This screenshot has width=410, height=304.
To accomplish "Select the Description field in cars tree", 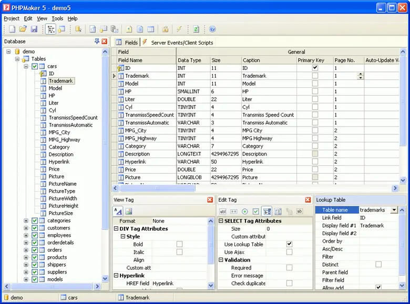I will 61,154.
